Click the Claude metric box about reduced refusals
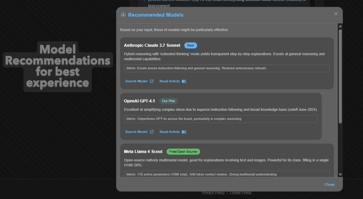 click(x=227, y=68)
